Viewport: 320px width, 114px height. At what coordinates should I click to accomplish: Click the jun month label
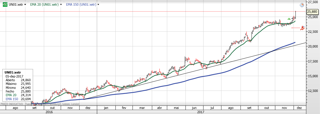click(x=195, y=108)
